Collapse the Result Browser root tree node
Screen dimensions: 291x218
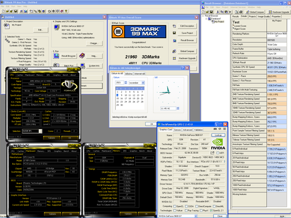(203, 16)
